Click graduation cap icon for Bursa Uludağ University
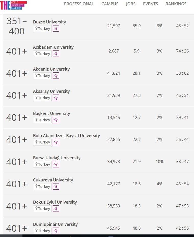Viewport: 194px width, 237px height. coord(56,164)
